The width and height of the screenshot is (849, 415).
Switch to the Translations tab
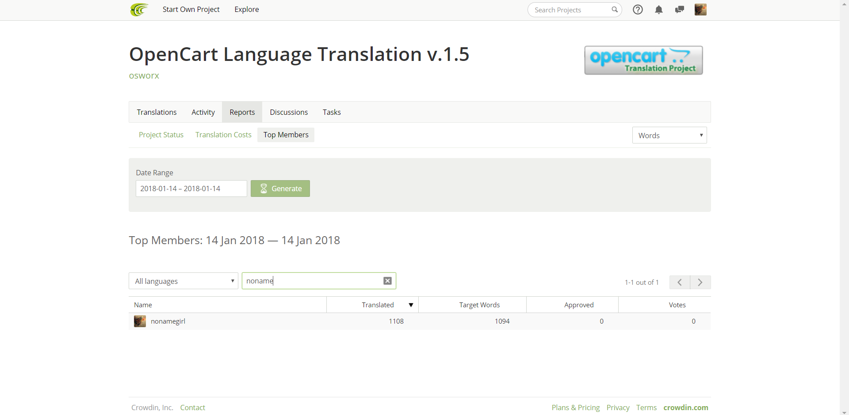click(157, 112)
